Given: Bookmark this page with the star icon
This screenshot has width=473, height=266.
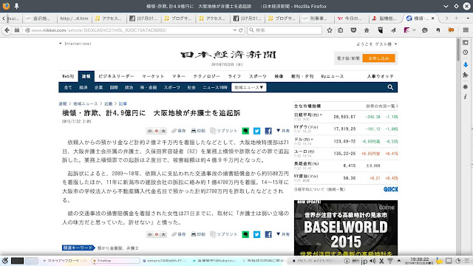Looking at the screenshot, I should [x=330, y=30].
